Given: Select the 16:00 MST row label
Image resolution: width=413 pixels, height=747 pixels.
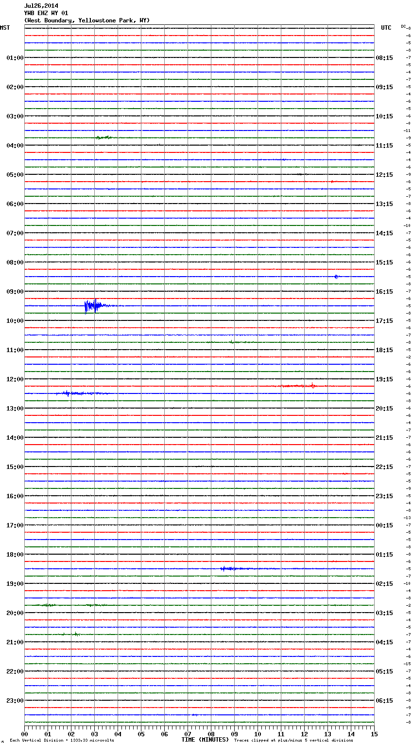Looking at the screenshot, I should coord(15,496).
